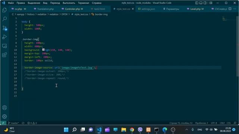The height and width of the screenshot is (134, 239).
Task: Open the Manage gear icon
Action: (x=4, y=117)
